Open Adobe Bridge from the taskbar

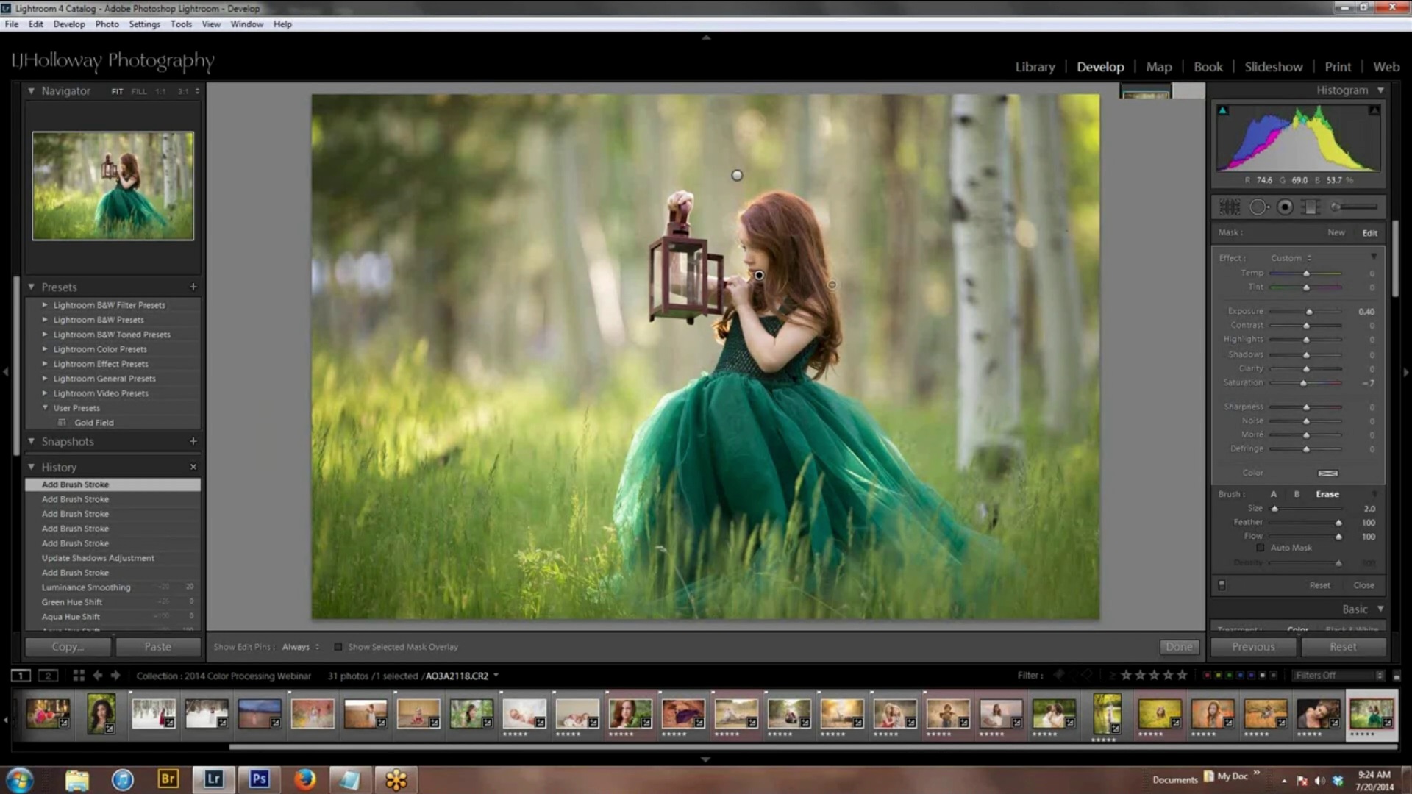168,779
